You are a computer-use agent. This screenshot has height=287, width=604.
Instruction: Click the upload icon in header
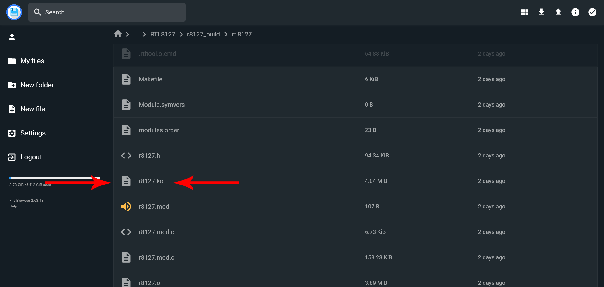point(558,12)
